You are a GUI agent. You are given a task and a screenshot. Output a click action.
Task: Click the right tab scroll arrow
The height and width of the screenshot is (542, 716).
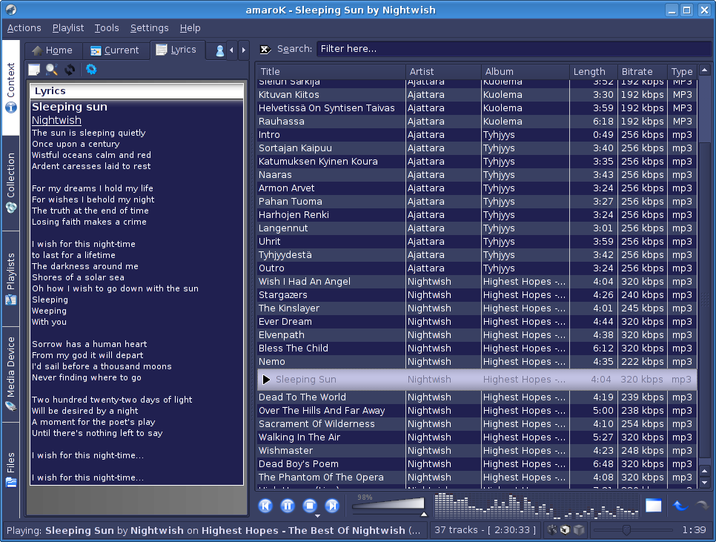(244, 50)
